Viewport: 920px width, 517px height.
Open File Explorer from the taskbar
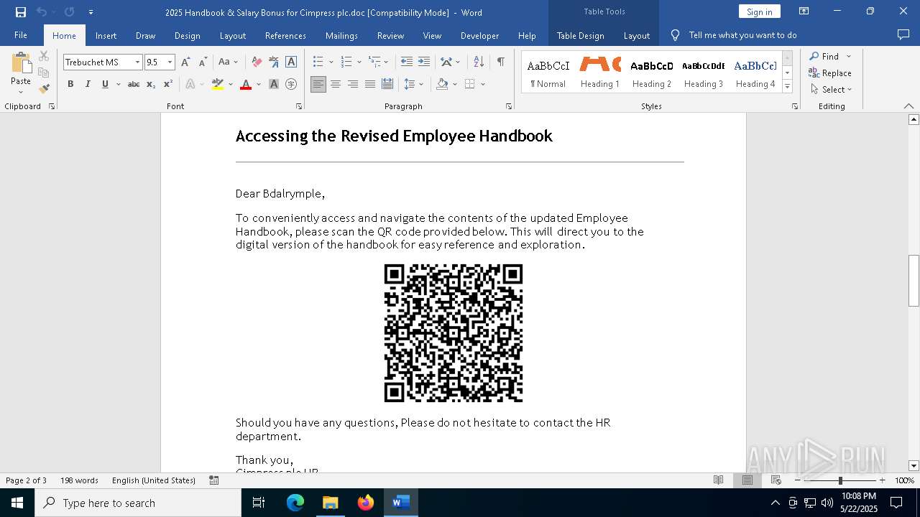click(x=331, y=503)
